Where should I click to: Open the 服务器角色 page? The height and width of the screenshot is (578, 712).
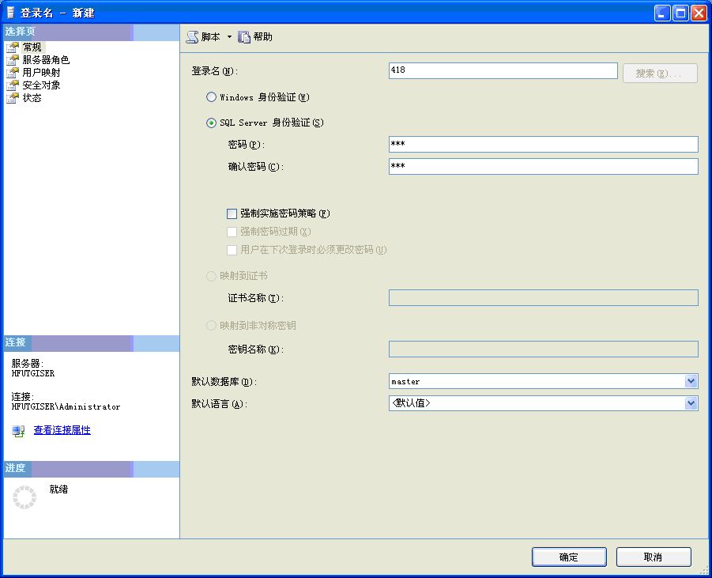coord(46,60)
